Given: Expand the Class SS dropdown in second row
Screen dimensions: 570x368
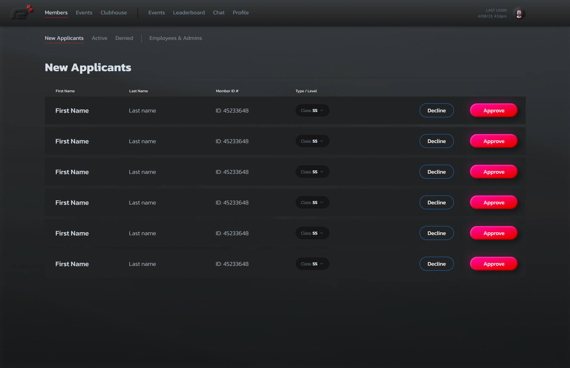Looking at the screenshot, I should pyautogui.click(x=312, y=141).
